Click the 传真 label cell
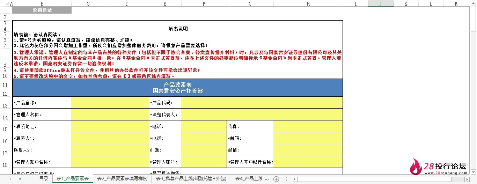 point(250,126)
